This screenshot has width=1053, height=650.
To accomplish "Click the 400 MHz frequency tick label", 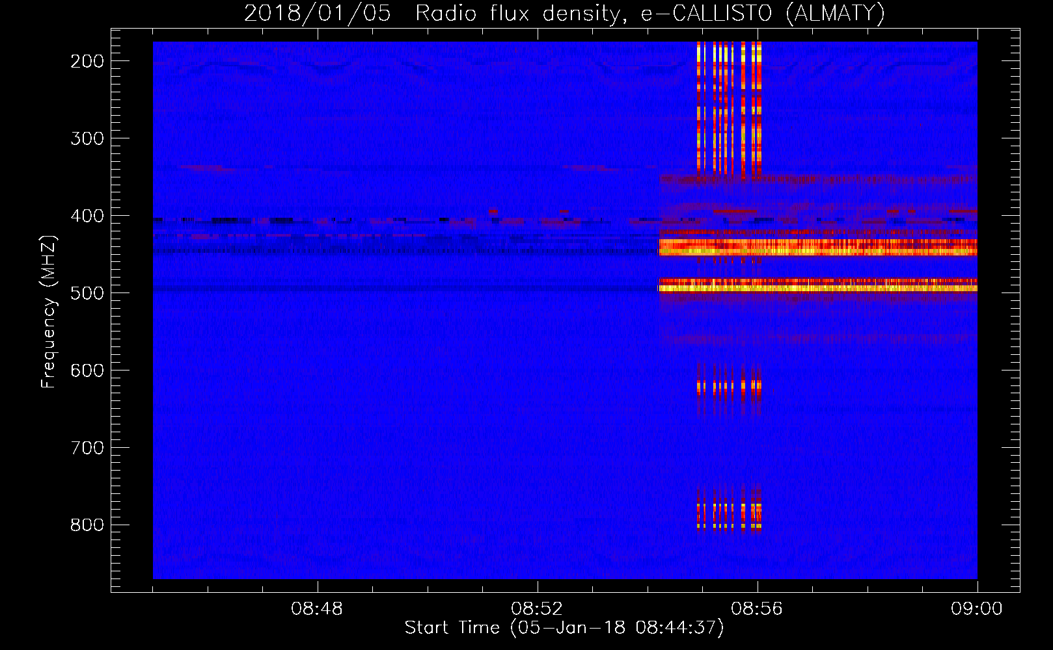I will (x=87, y=216).
